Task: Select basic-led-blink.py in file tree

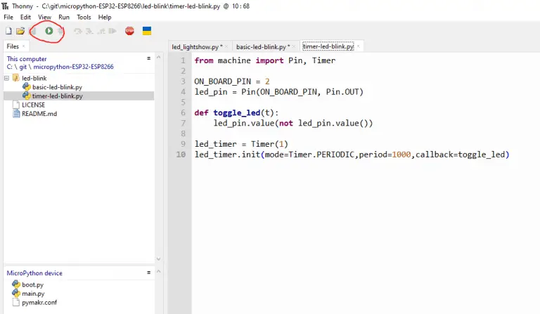Action: pyautogui.click(x=57, y=87)
